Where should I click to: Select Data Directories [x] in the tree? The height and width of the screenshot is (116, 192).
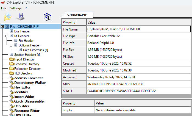click(35, 50)
